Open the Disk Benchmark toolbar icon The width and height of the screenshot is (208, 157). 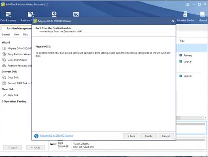[54, 14]
